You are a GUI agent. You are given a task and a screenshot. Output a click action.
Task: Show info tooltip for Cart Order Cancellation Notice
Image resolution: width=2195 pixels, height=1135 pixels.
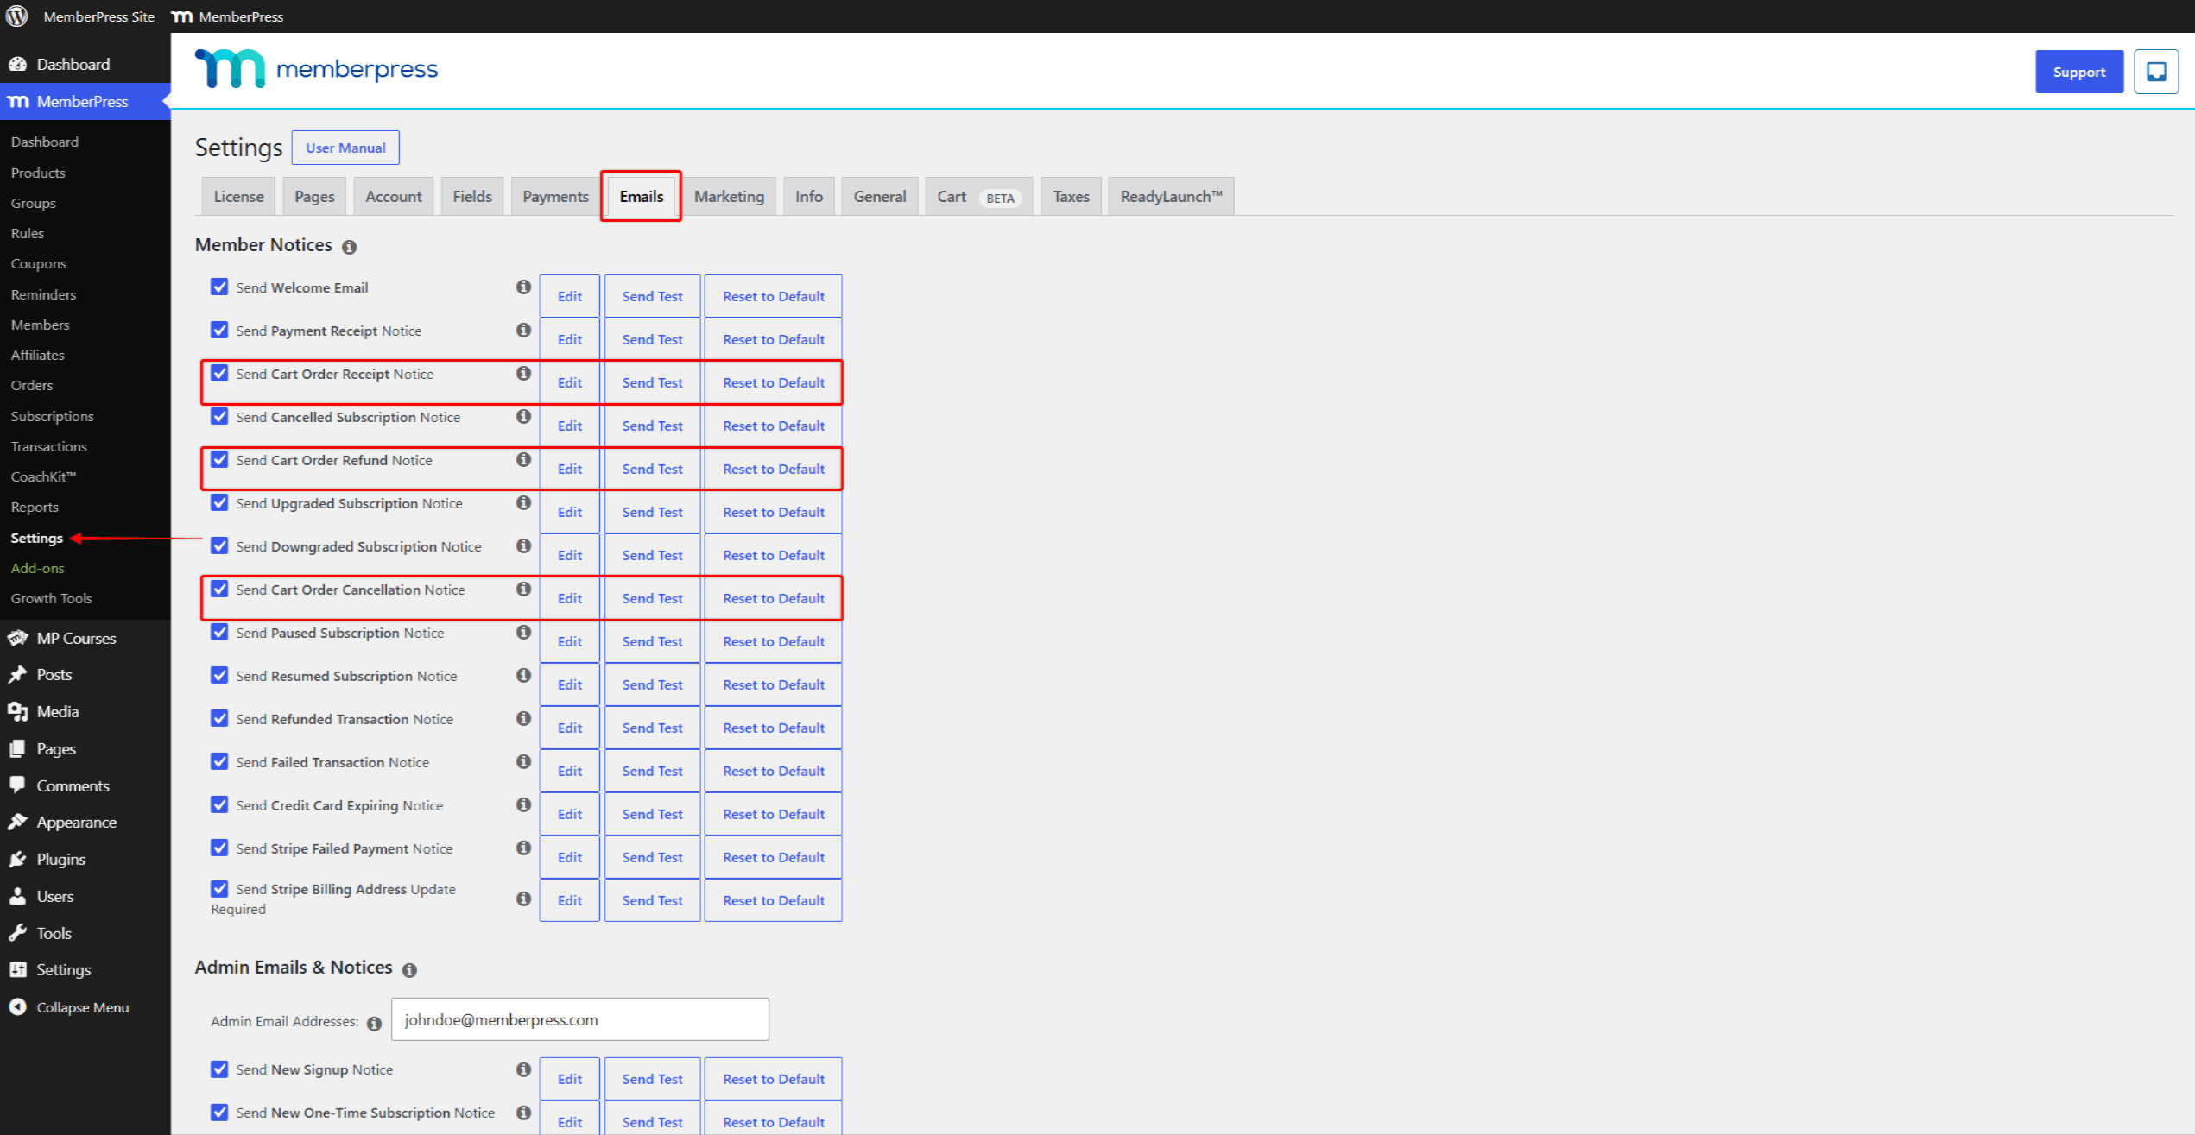523,590
